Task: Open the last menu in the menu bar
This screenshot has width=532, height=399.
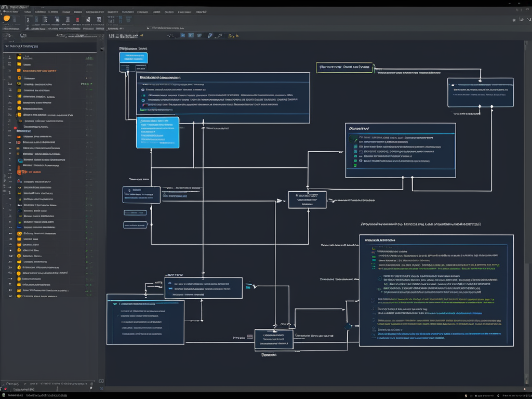Action: tap(201, 11)
